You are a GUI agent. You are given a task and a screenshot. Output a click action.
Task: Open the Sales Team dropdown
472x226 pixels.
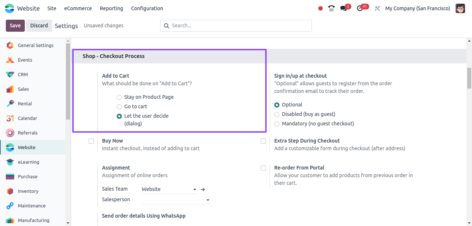[169, 189]
